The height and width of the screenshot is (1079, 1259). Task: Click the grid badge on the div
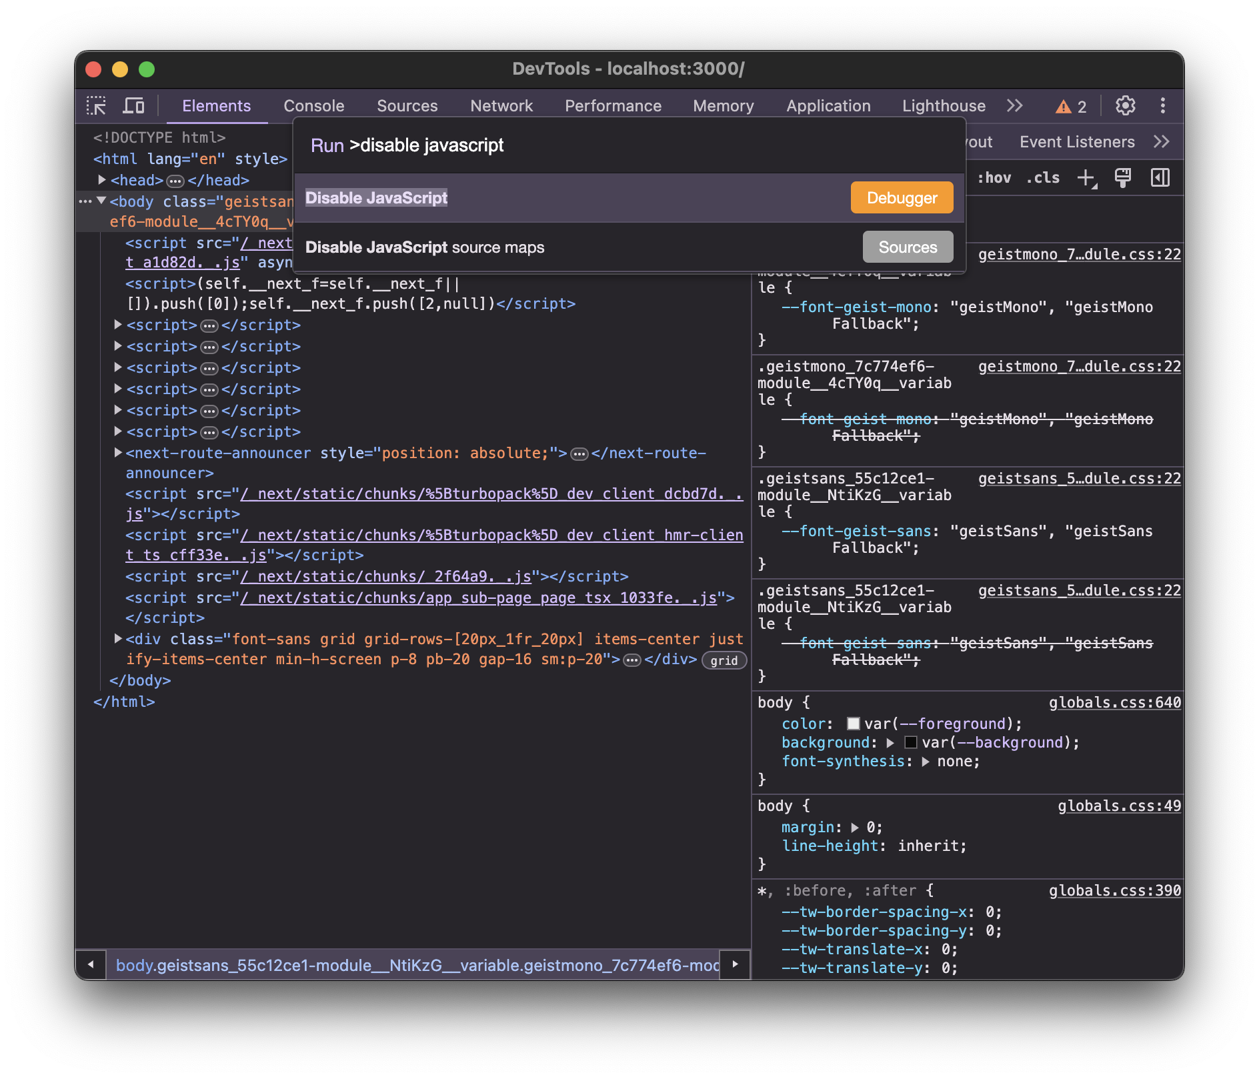click(724, 660)
